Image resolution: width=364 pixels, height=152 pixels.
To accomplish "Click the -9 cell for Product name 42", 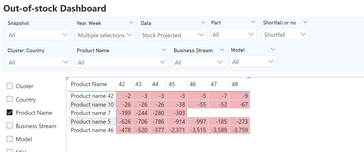I will 239,96.
